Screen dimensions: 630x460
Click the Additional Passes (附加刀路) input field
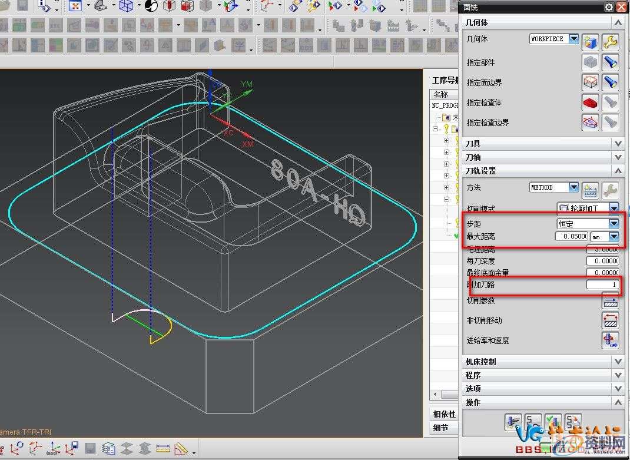[602, 285]
